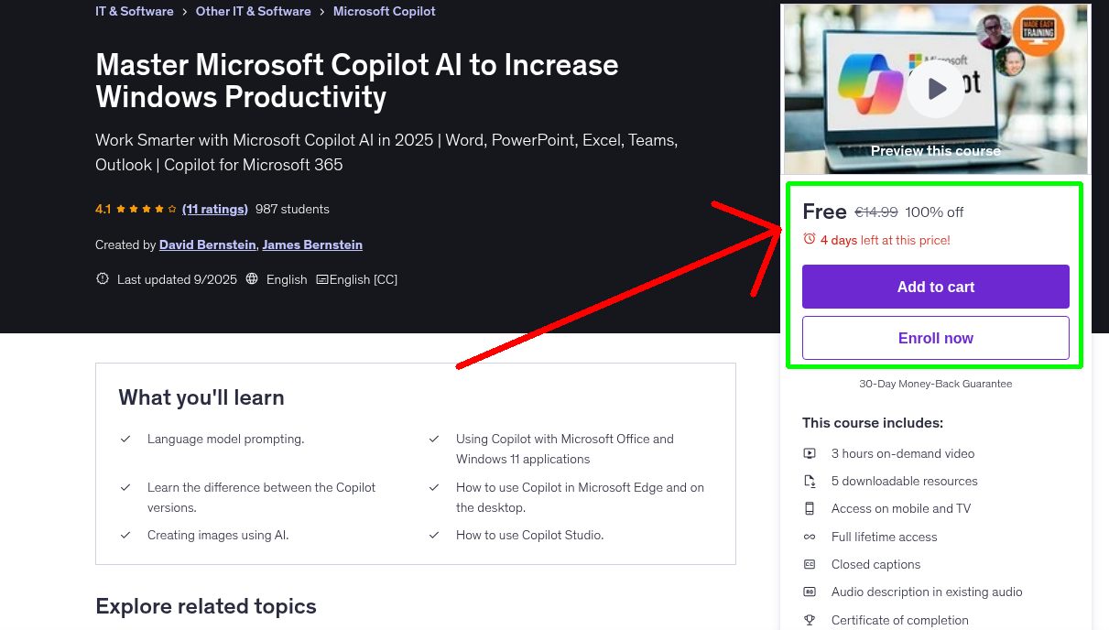Click the Enroll now button
This screenshot has height=630, width=1109.
point(935,338)
